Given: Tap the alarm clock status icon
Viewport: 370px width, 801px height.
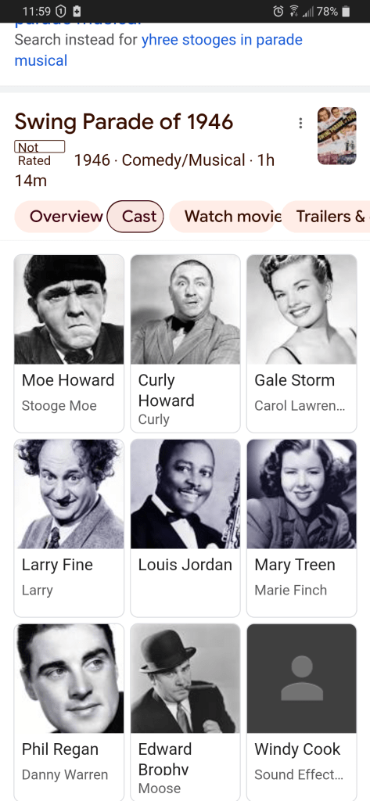Looking at the screenshot, I should coord(278,11).
